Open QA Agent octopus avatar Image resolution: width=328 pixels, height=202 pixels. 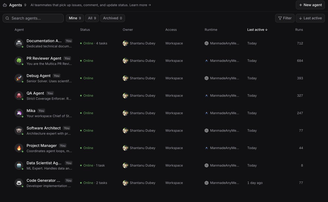19,96
